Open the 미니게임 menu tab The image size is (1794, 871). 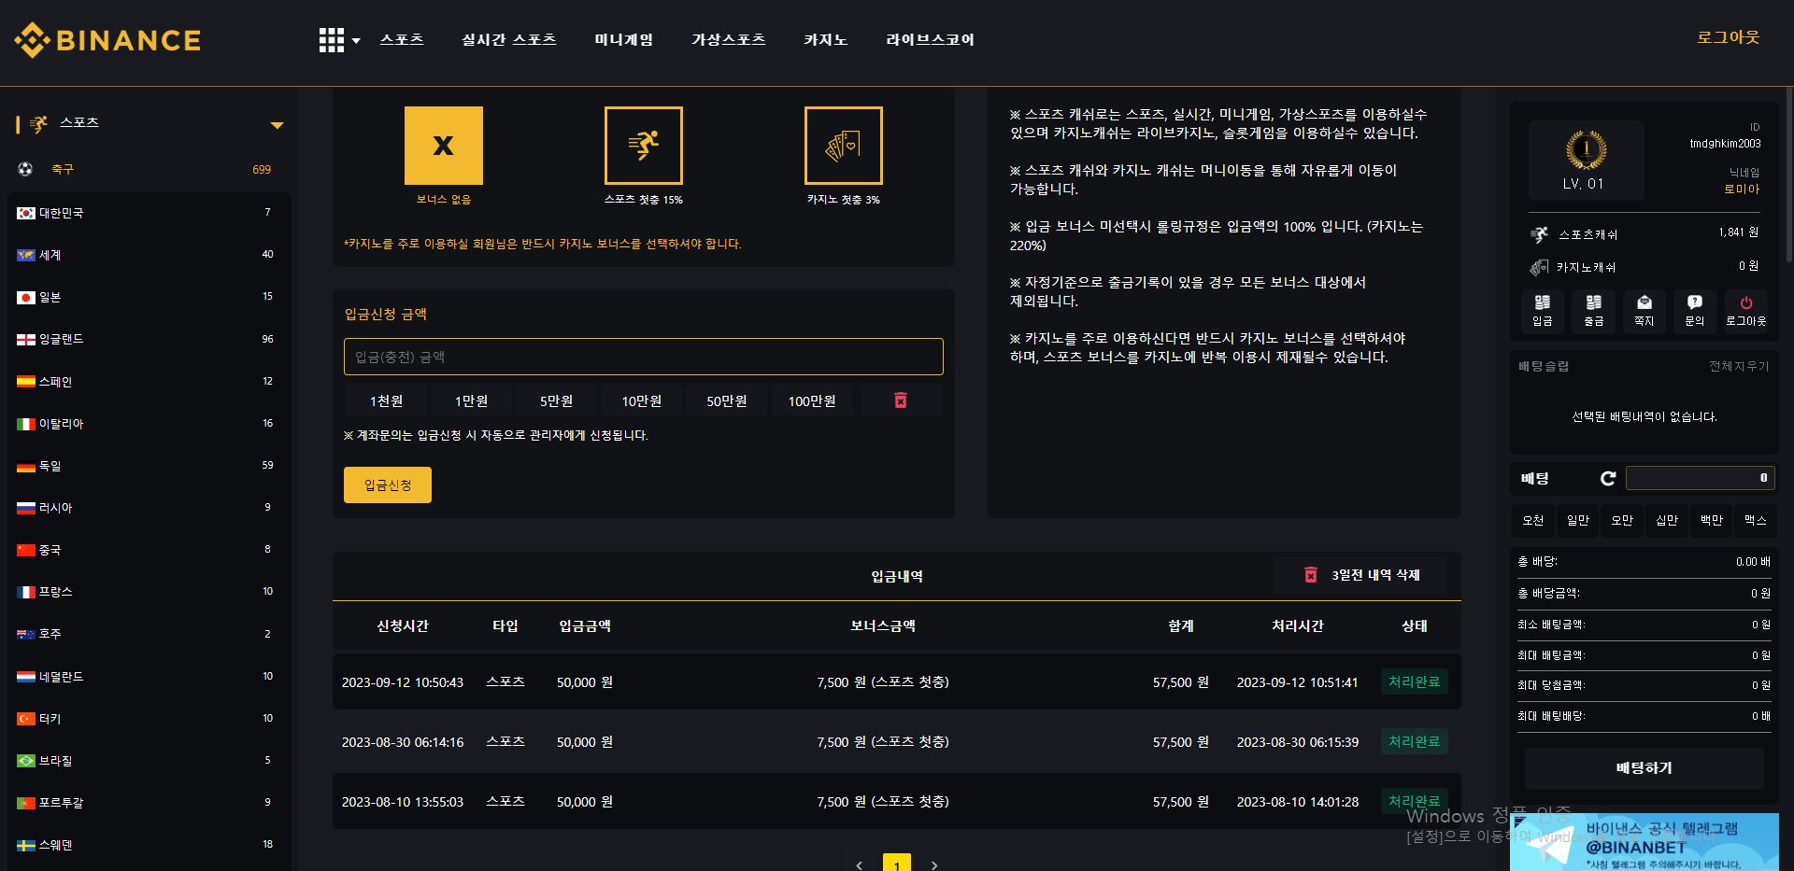pos(623,40)
